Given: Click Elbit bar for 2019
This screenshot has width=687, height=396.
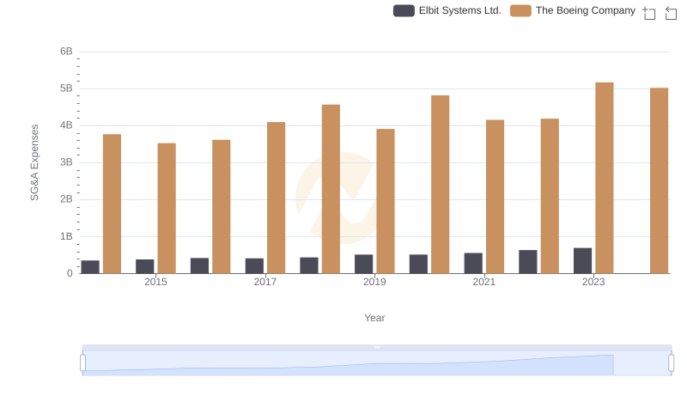Looking at the screenshot, I should tap(363, 265).
